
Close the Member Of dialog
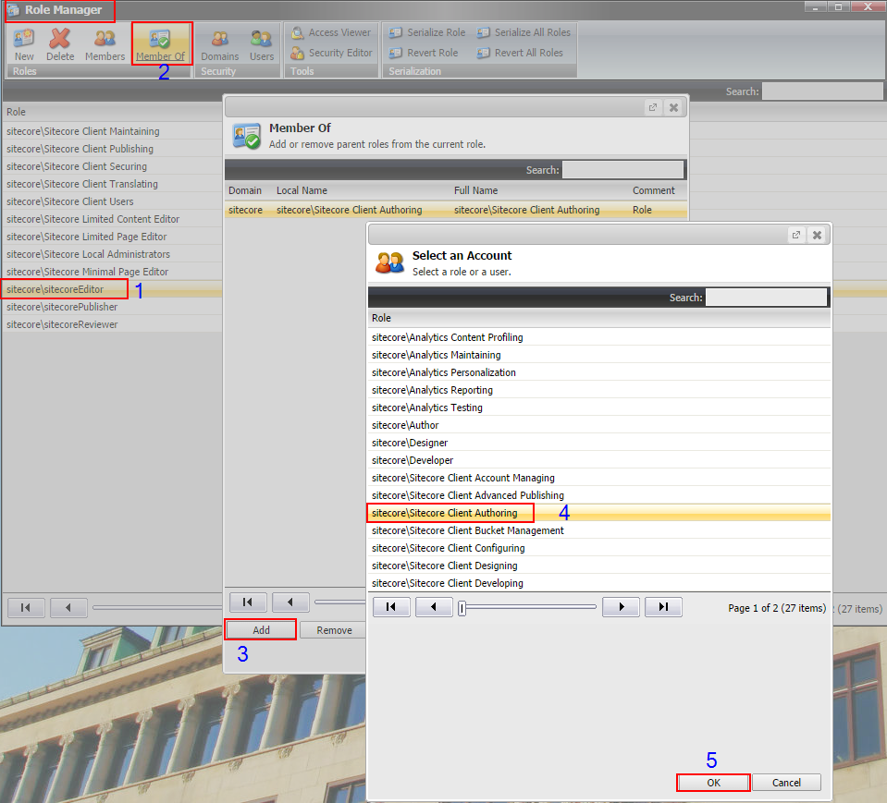673,107
